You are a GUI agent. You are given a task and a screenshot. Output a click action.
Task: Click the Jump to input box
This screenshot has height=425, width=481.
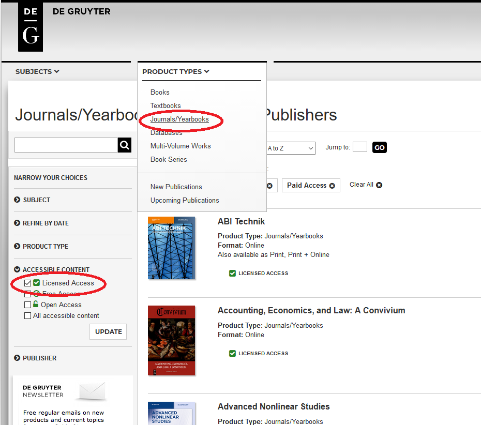tap(360, 147)
